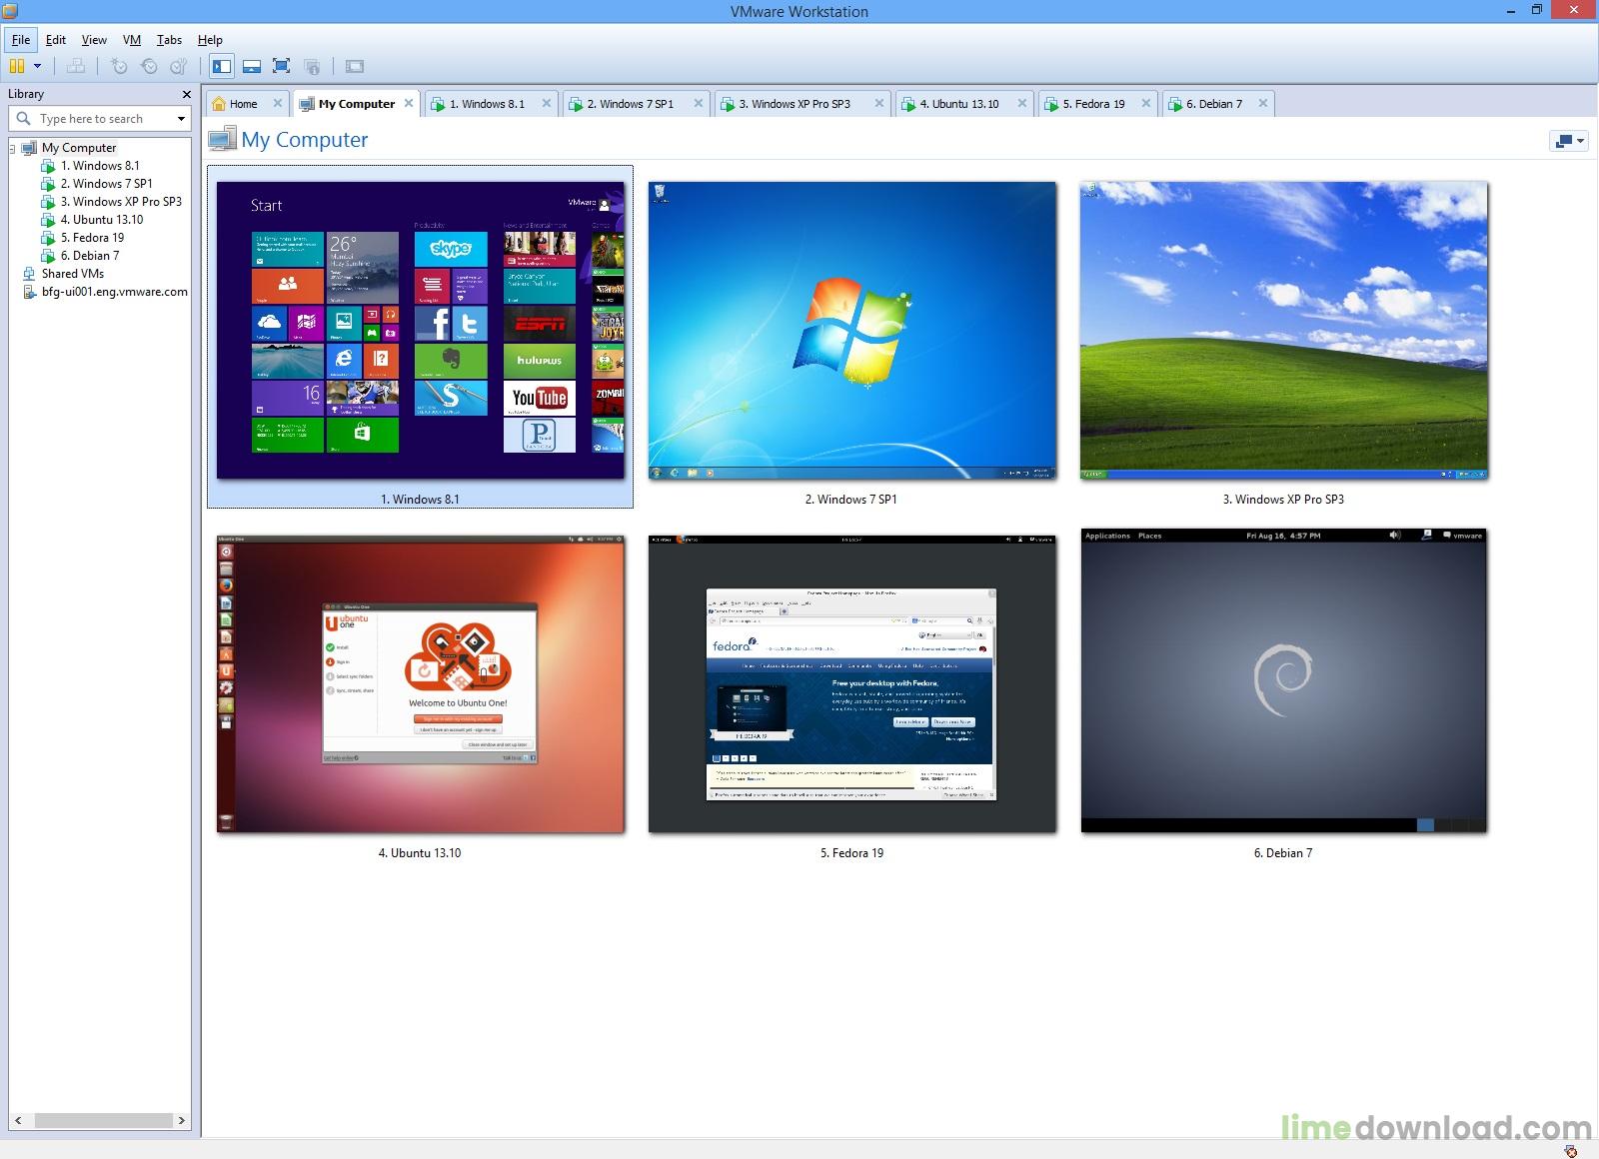Open the VM menu
This screenshot has width=1599, height=1159.
[x=131, y=40]
